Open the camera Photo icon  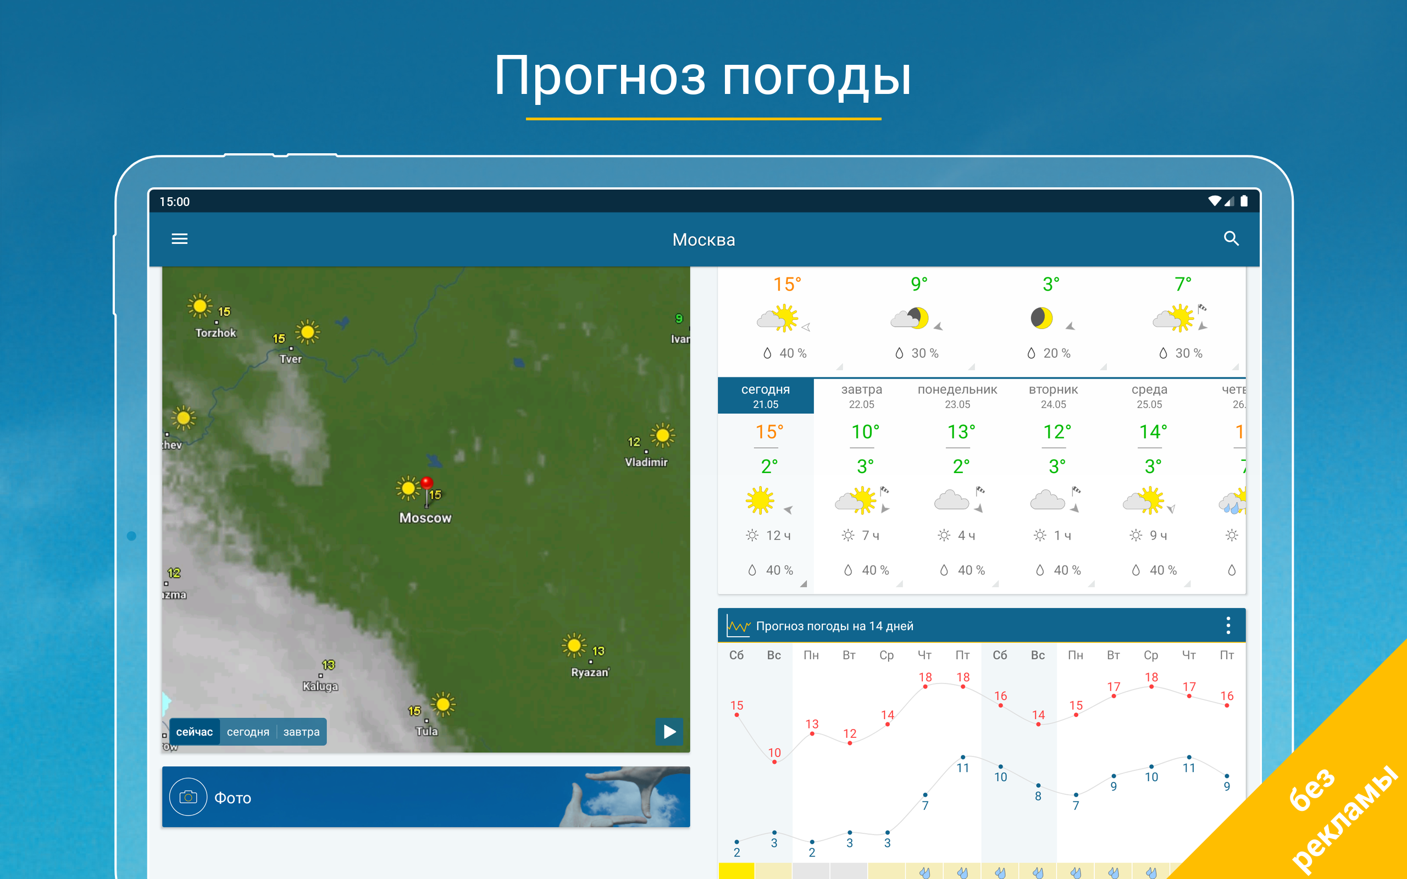(x=188, y=797)
